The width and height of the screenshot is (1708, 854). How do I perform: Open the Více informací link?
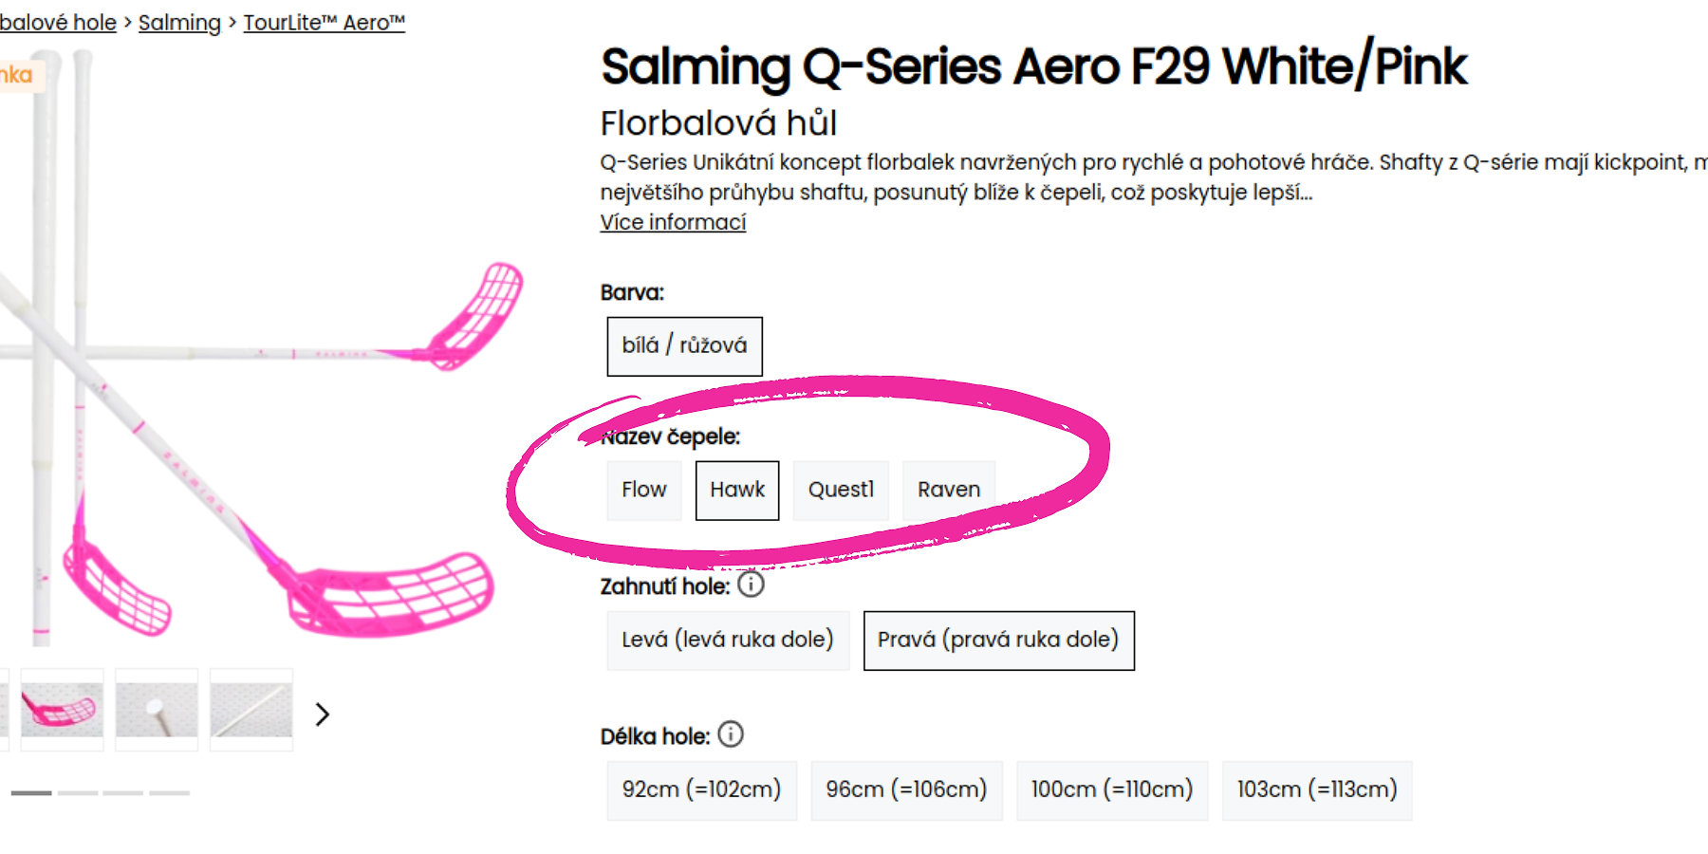[673, 222]
